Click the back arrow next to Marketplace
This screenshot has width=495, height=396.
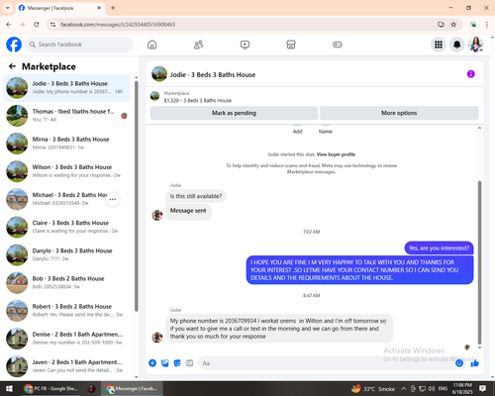[x=12, y=66]
